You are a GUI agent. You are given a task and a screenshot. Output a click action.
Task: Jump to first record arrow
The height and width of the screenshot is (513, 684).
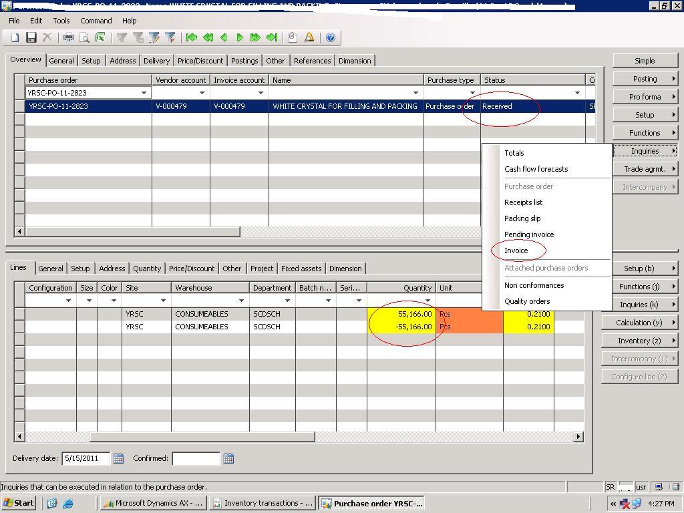click(192, 38)
